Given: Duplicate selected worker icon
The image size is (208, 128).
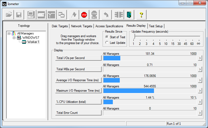Looking at the screenshot, I should pos(61,15).
